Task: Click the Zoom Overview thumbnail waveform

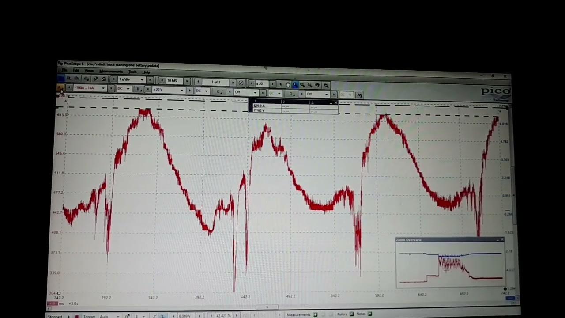Action: point(450,265)
